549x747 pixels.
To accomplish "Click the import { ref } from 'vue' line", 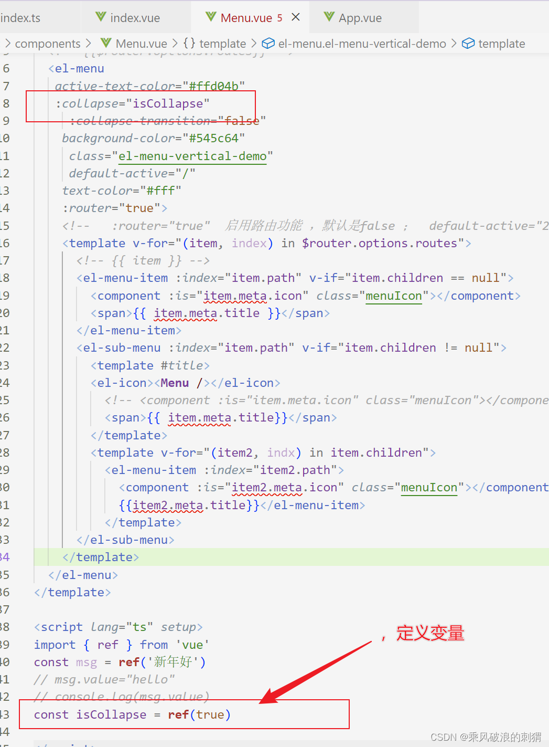I will tap(122, 645).
